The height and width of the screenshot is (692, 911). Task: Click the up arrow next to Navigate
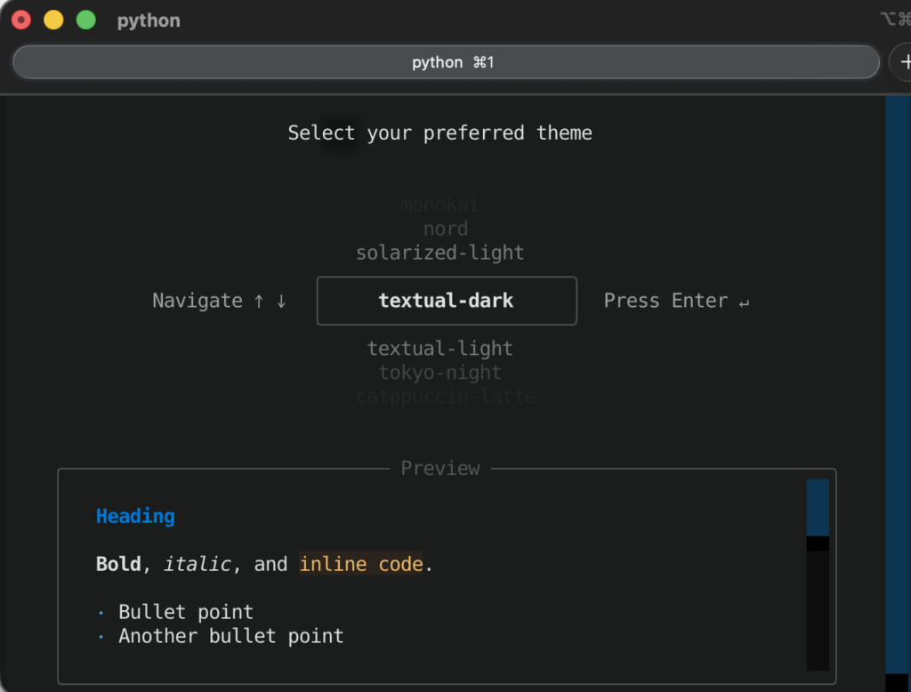259,301
